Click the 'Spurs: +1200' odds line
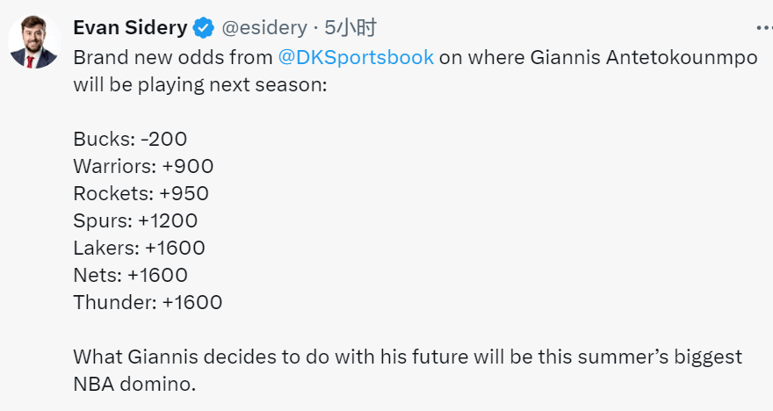The height and width of the screenshot is (411, 773). (x=135, y=220)
